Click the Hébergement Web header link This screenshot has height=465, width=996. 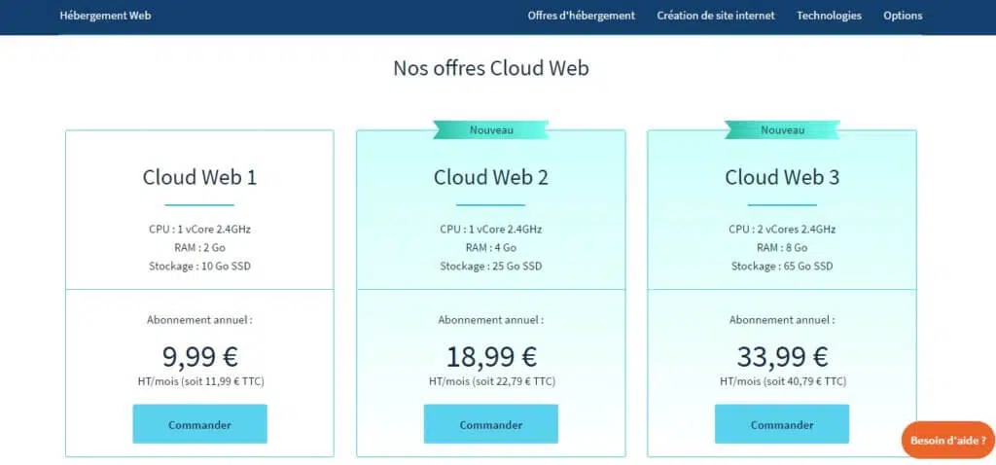pos(105,16)
